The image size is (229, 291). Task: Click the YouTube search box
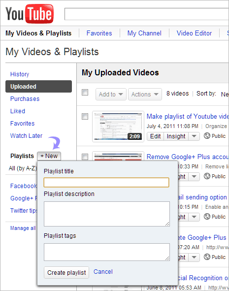pyautogui.click(x=147, y=14)
